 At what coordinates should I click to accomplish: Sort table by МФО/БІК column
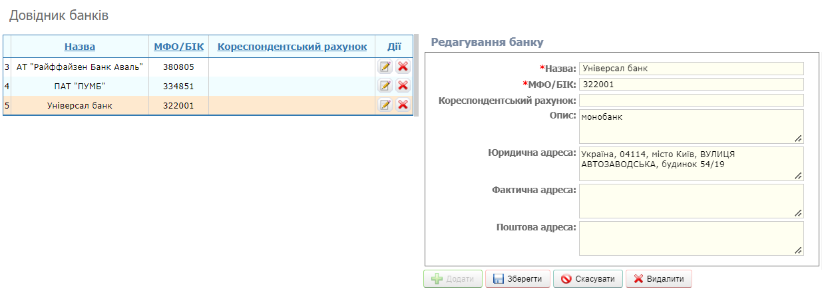tap(178, 47)
